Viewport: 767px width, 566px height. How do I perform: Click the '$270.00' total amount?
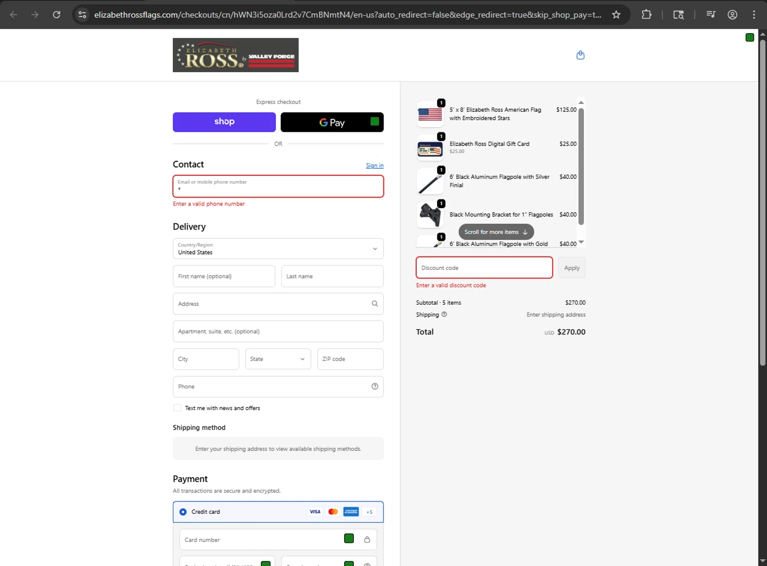[x=571, y=332]
